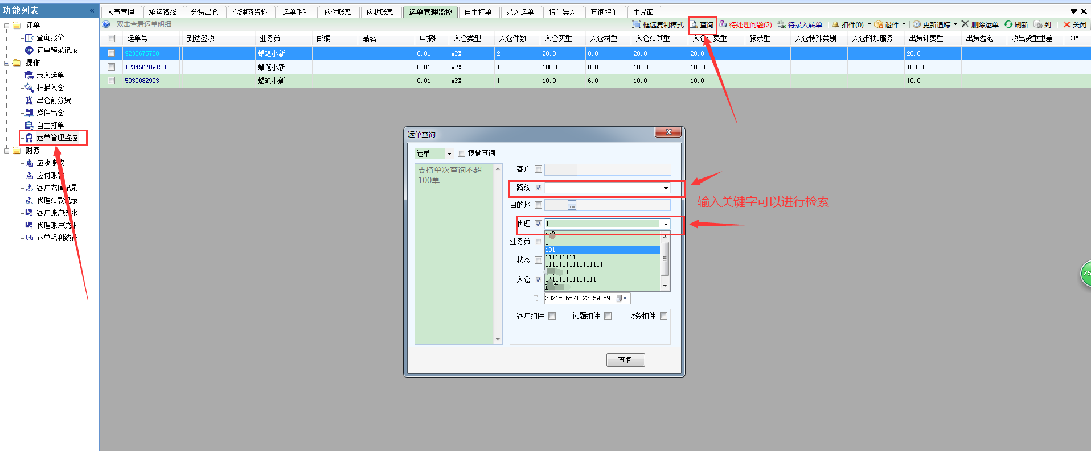This screenshot has width=1091, height=451.
Task: Select 101 in the 代理 dropdown list
Action: coord(601,250)
